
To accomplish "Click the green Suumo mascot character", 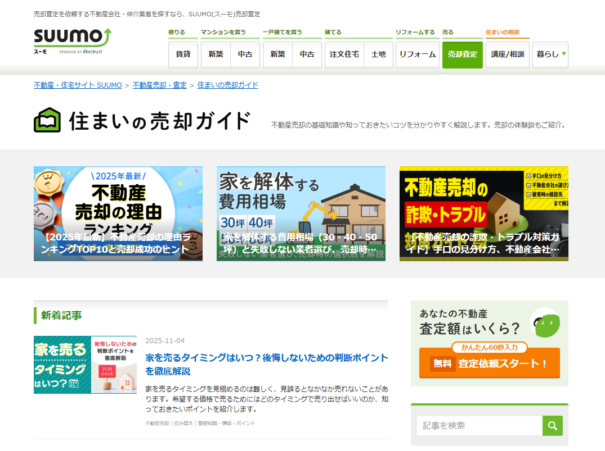I will 546,325.
